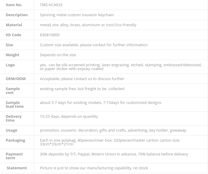Click the silk-screened printing logo description
The width and height of the screenshot is (208, 174).
click(121, 67)
